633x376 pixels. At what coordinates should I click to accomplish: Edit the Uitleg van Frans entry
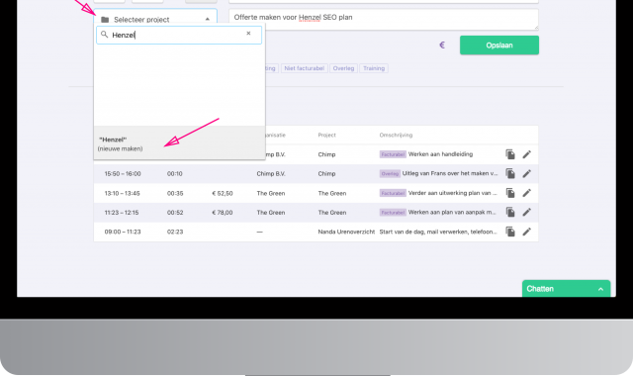(x=527, y=174)
